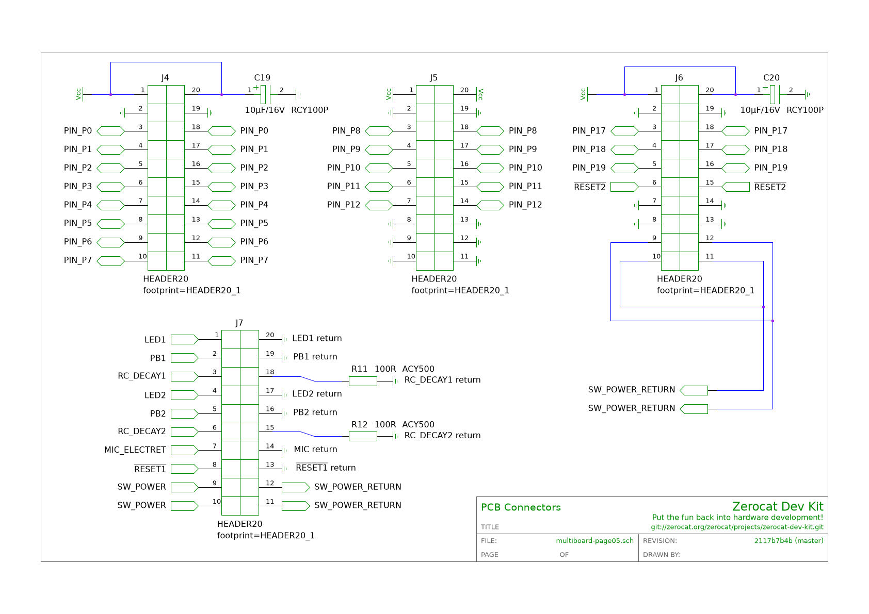Click HEADER20 label under J4
Screen dimensions: 869x614
tap(166, 279)
